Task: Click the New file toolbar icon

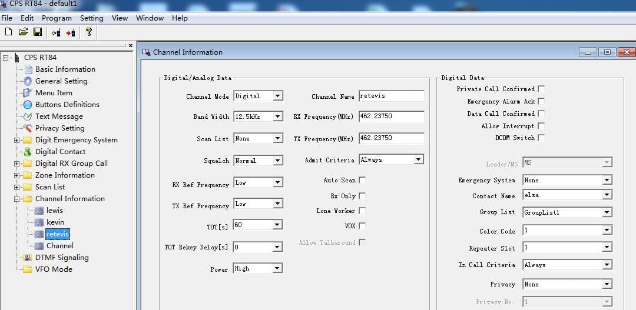Action: coord(8,32)
